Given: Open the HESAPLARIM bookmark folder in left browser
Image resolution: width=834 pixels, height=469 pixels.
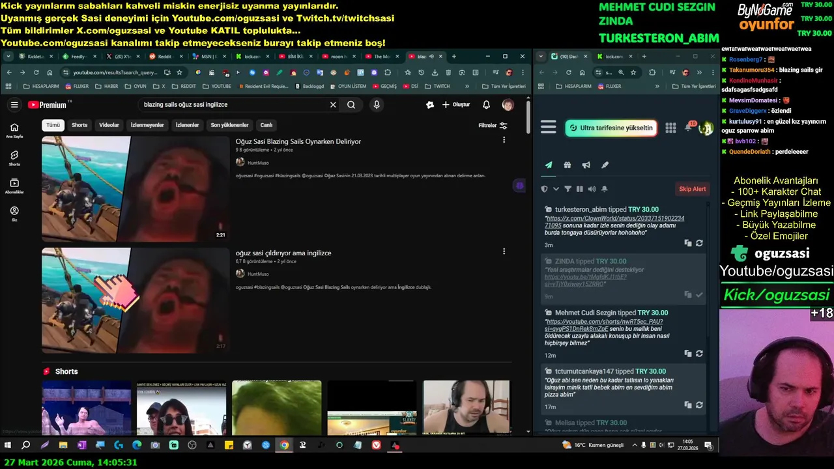Looking at the screenshot, I should 40,86.
